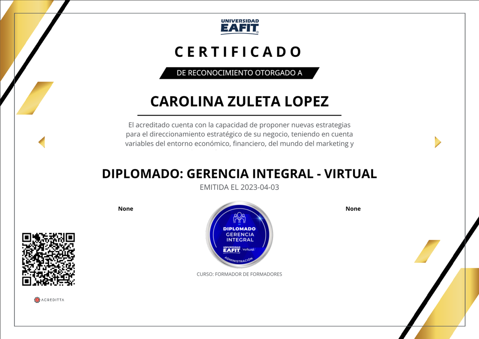The width and height of the screenshot is (479, 339).
Task: Click the people icon inside the badge
Action: click(x=239, y=218)
